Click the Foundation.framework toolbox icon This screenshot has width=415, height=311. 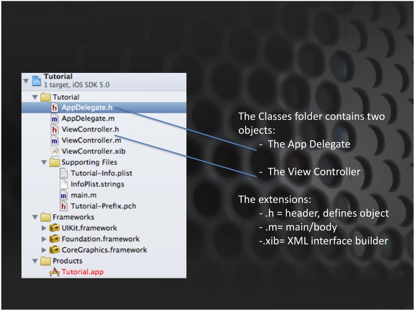[x=55, y=239]
